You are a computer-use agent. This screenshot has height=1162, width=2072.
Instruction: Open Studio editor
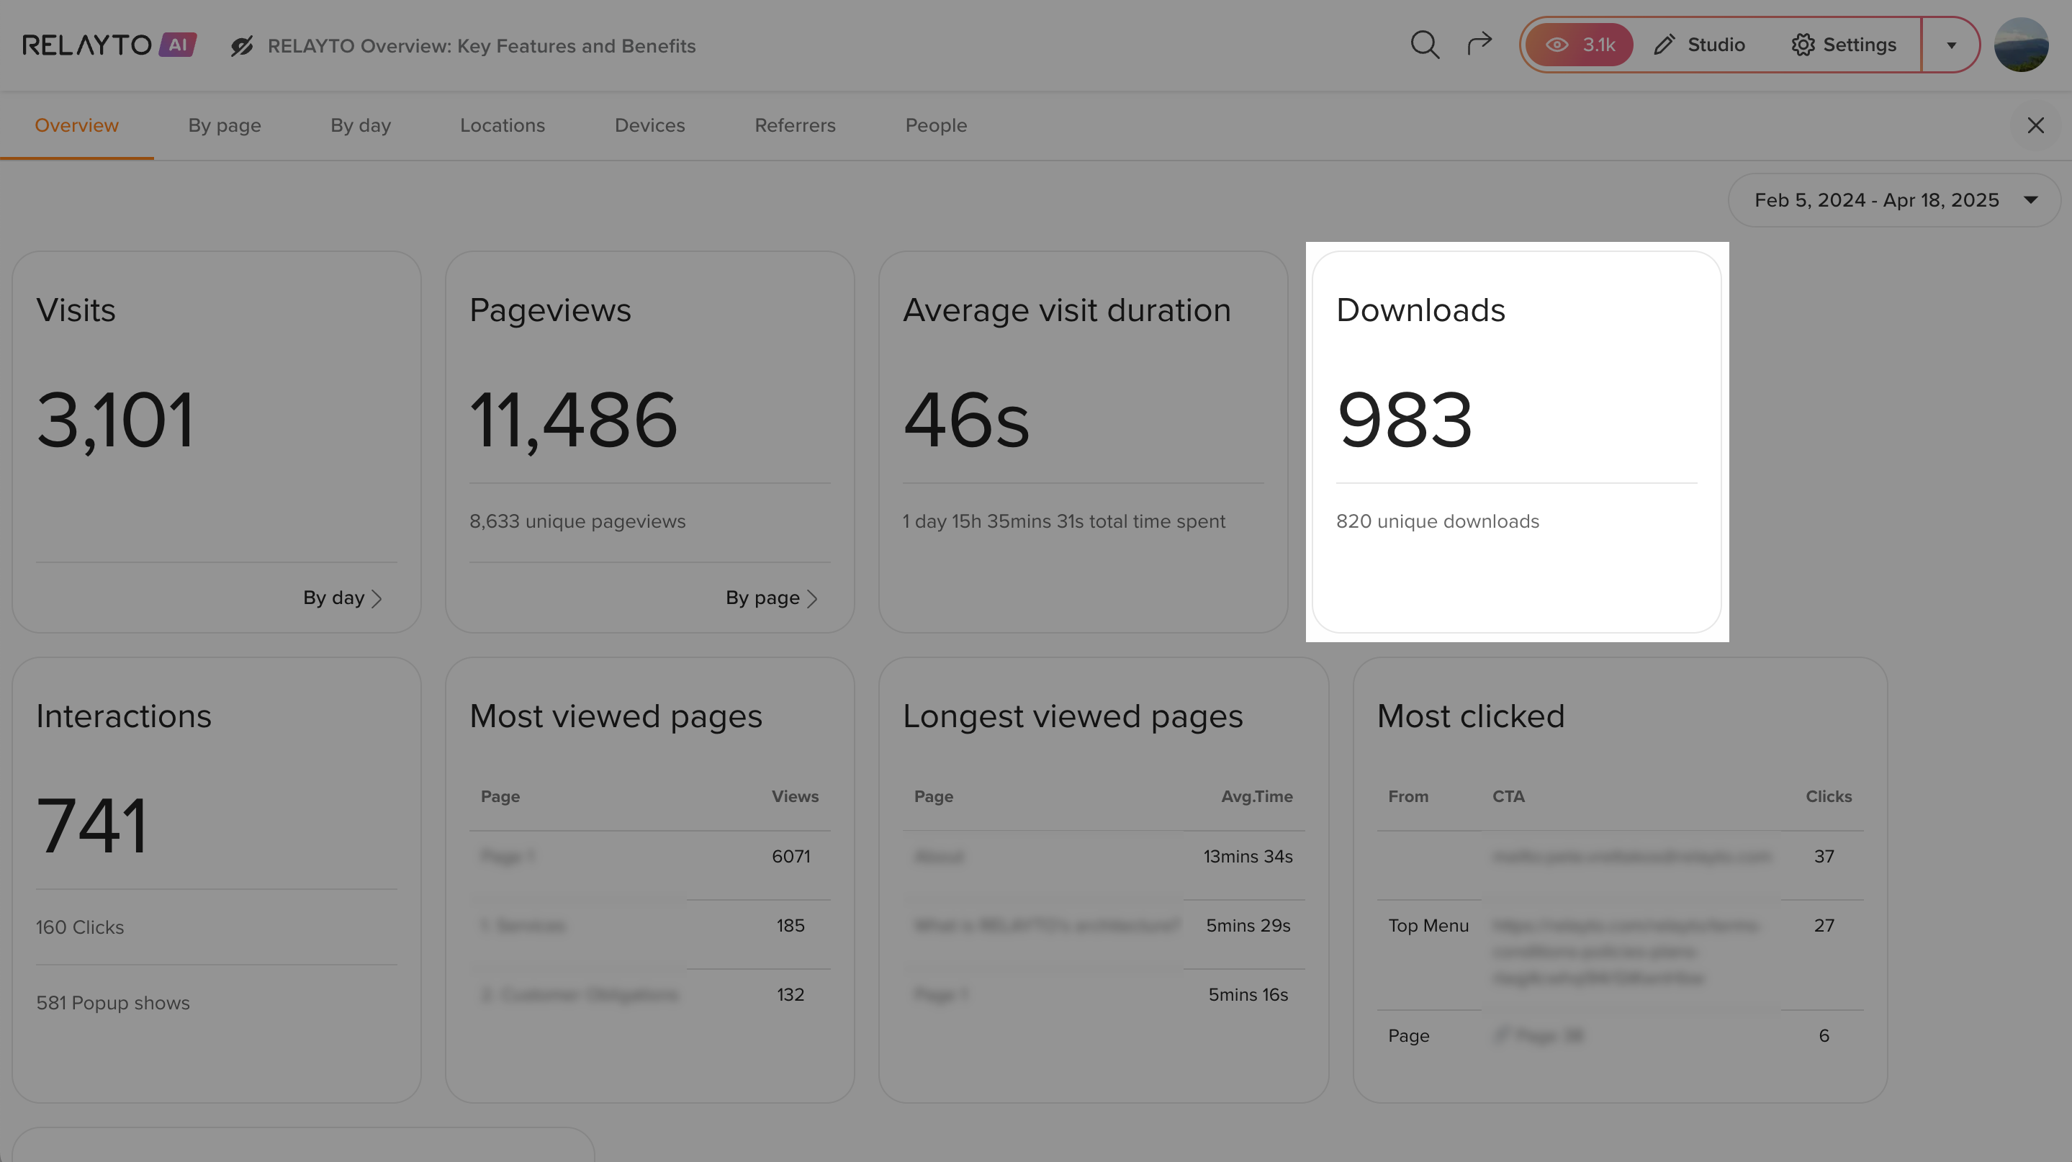(x=1700, y=44)
